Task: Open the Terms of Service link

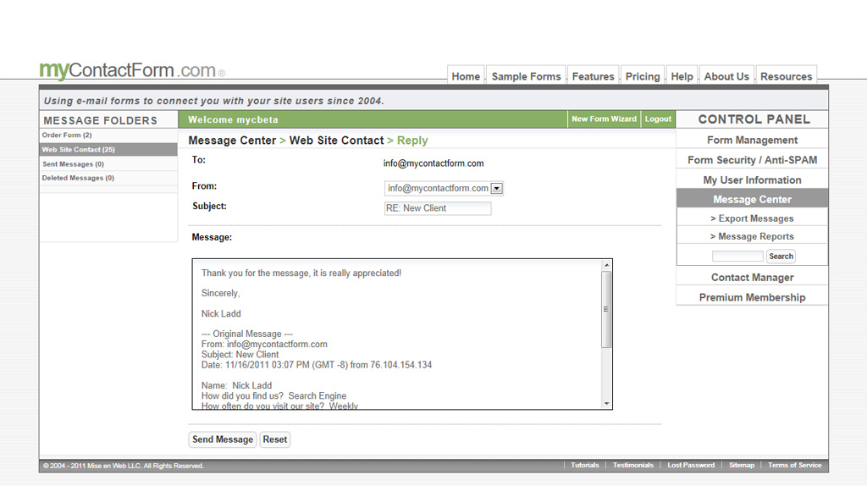Action: 794,465
